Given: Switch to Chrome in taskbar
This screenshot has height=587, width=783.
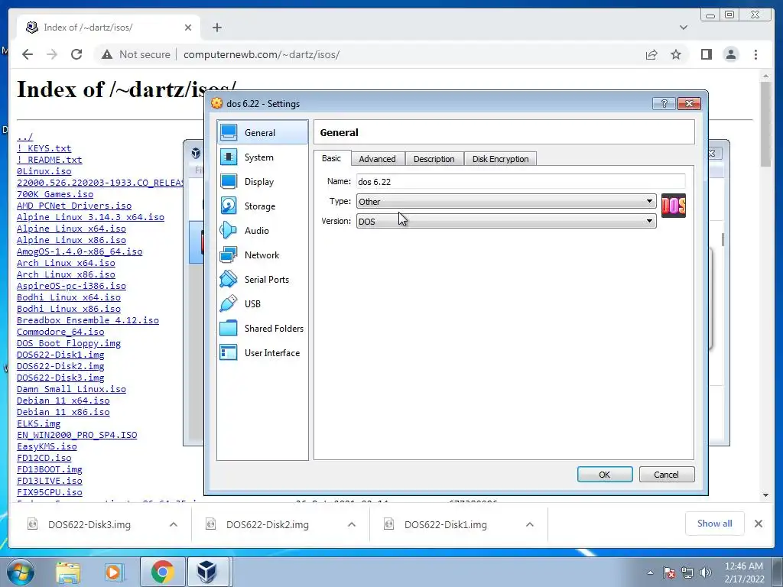Looking at the screenshot, I should (x=162, y=572).
